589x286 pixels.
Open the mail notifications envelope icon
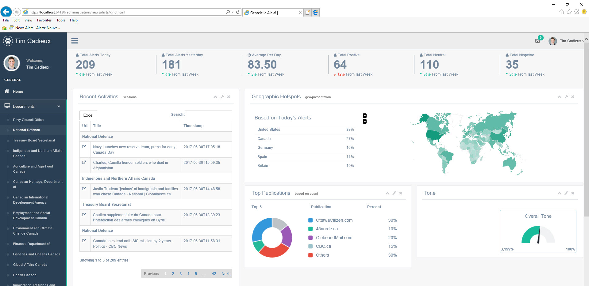[x=537, y=41]
